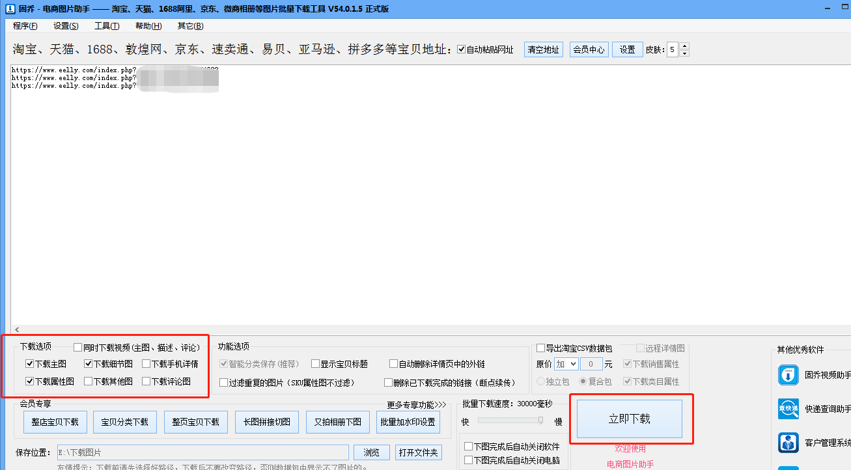Toggle the 智能分类保存(推荐) checkbox

(x=224, y=364)
